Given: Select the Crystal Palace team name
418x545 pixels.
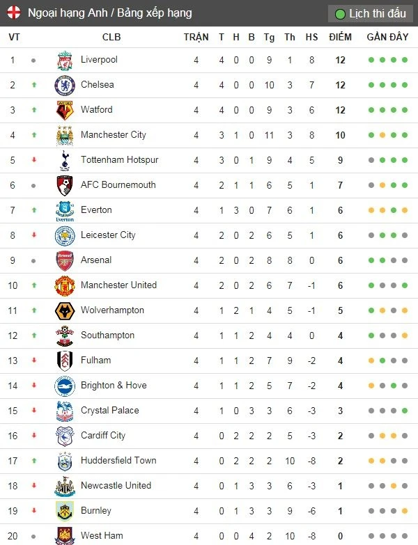Looking at the screenshot, I should click(109, 411).
